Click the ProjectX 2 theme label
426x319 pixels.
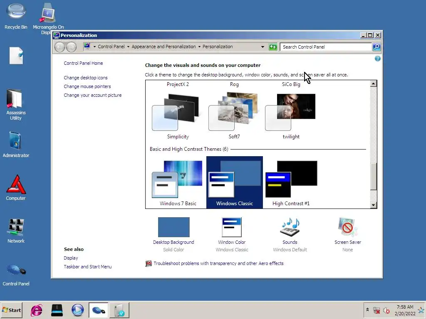178,84
